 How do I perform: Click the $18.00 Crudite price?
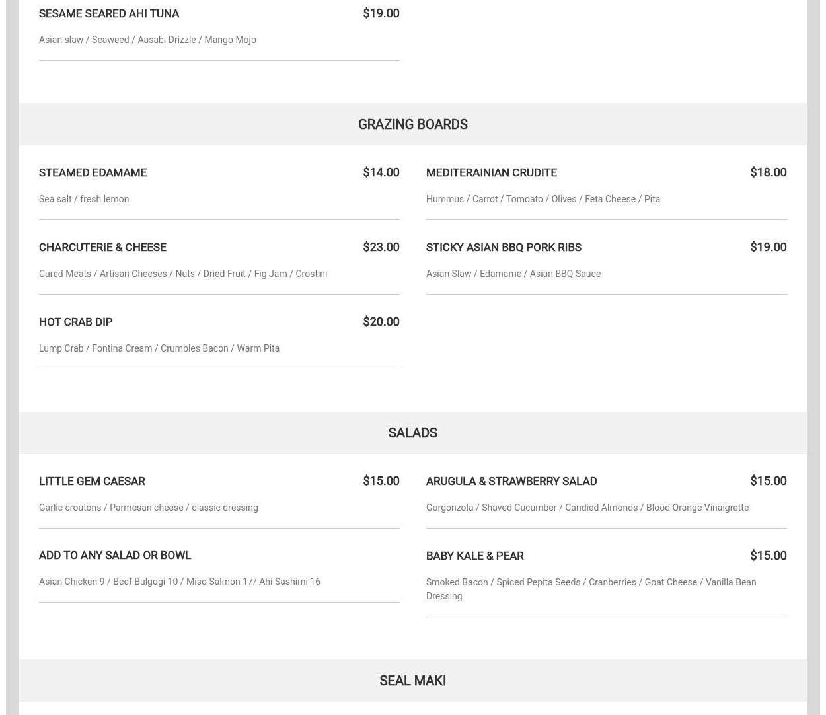click(768, 172)
